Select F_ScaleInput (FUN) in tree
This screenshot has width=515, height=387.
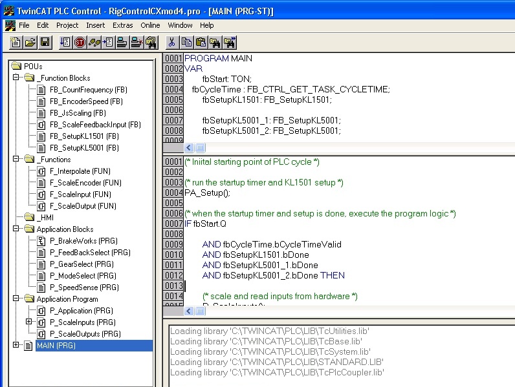(x=80, y=195)
